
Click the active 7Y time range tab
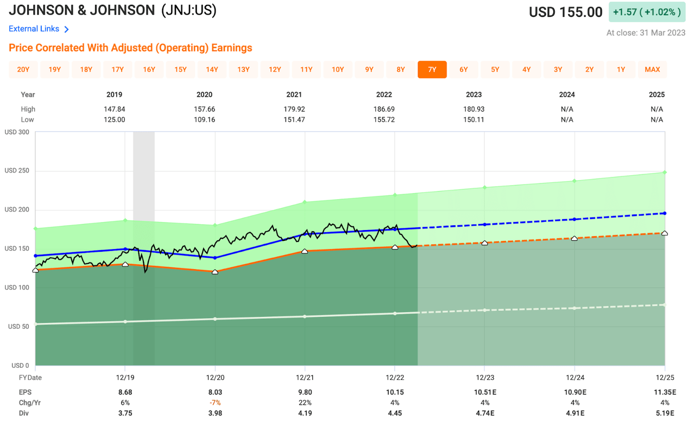432,69
